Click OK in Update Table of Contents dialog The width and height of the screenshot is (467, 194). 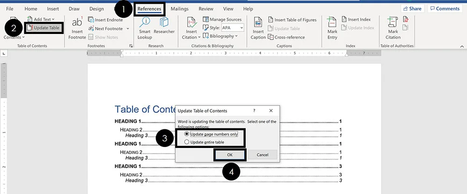(x=230, y=154)
